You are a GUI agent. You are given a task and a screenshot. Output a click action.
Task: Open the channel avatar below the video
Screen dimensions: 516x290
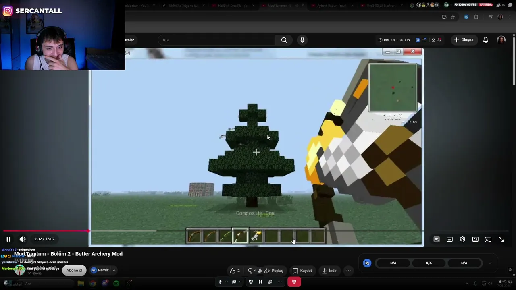pos(19,270)
